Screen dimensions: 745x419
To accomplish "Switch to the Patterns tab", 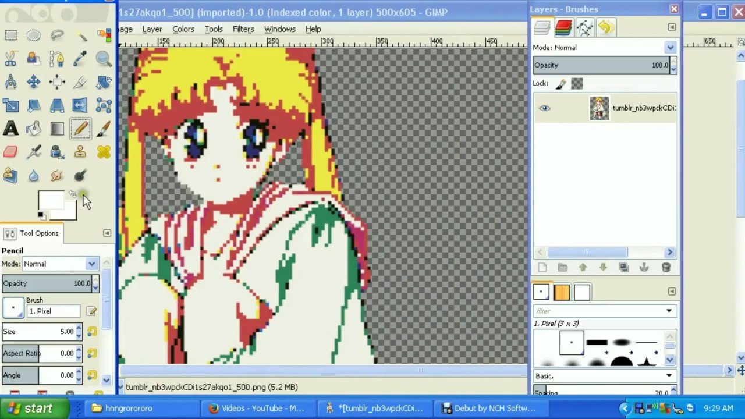I will click(x=562, y=292).
